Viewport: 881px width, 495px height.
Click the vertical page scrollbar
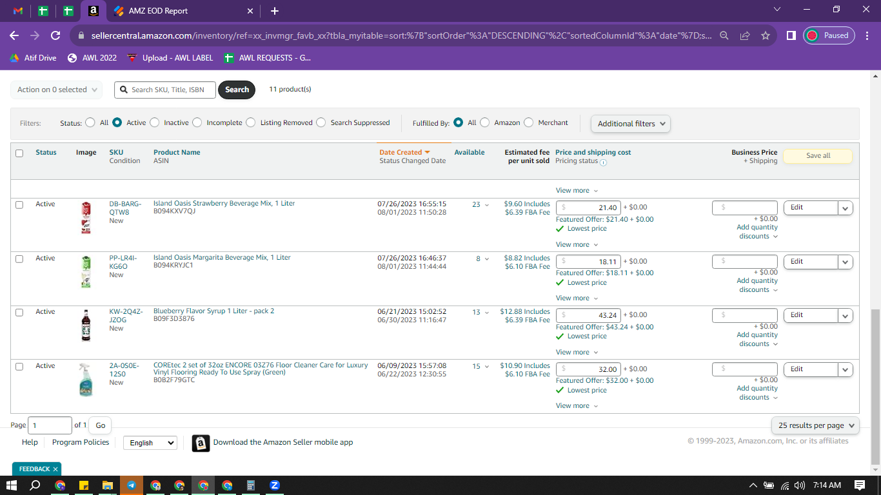[x=875, y=387]
